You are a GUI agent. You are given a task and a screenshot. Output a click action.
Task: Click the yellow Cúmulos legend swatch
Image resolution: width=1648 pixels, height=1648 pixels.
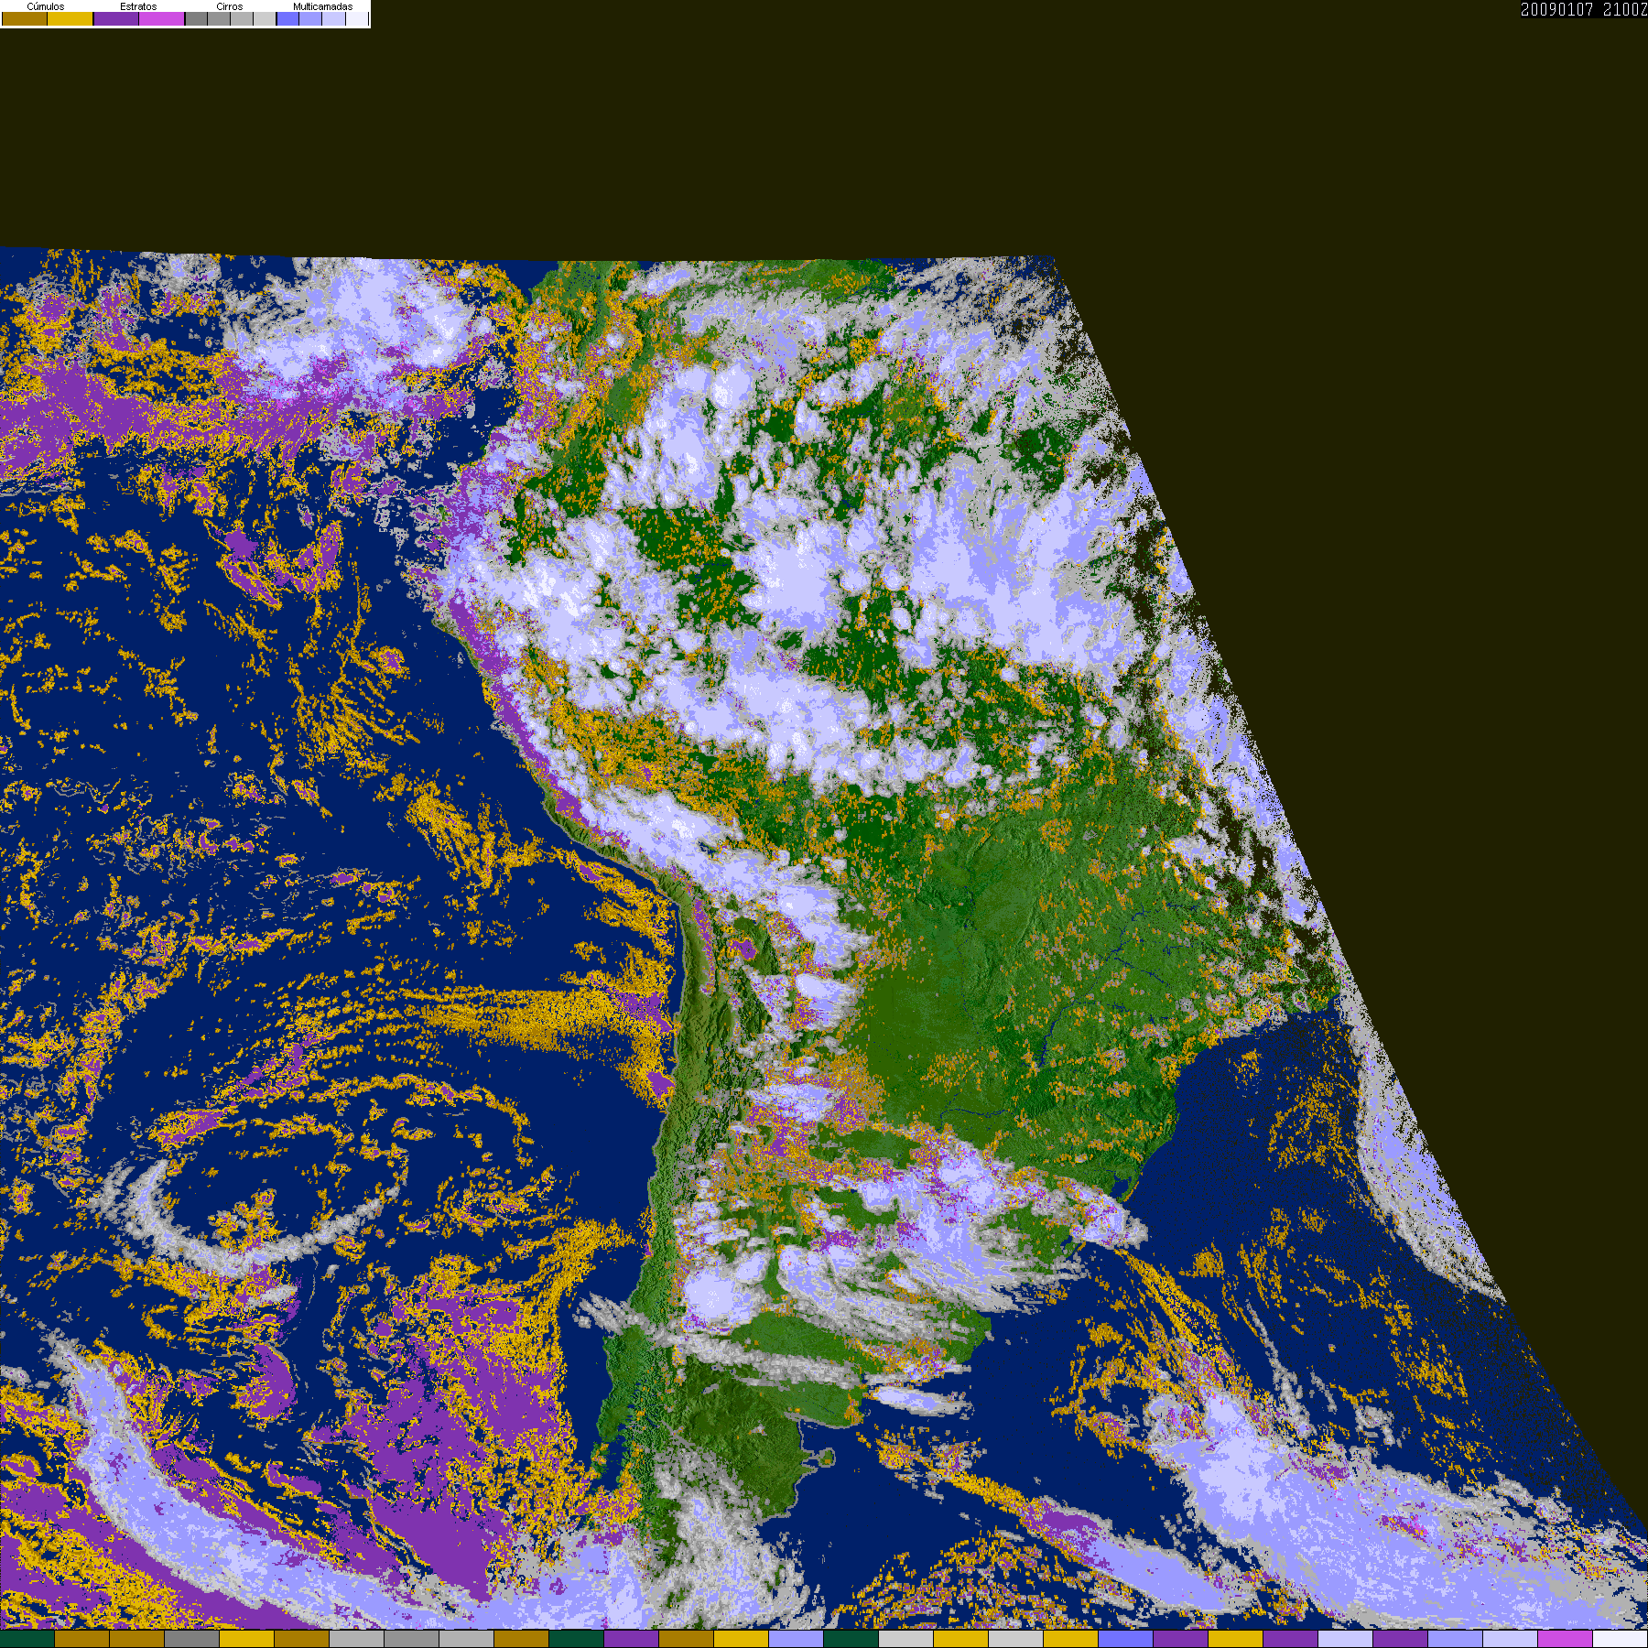point(70,19)
